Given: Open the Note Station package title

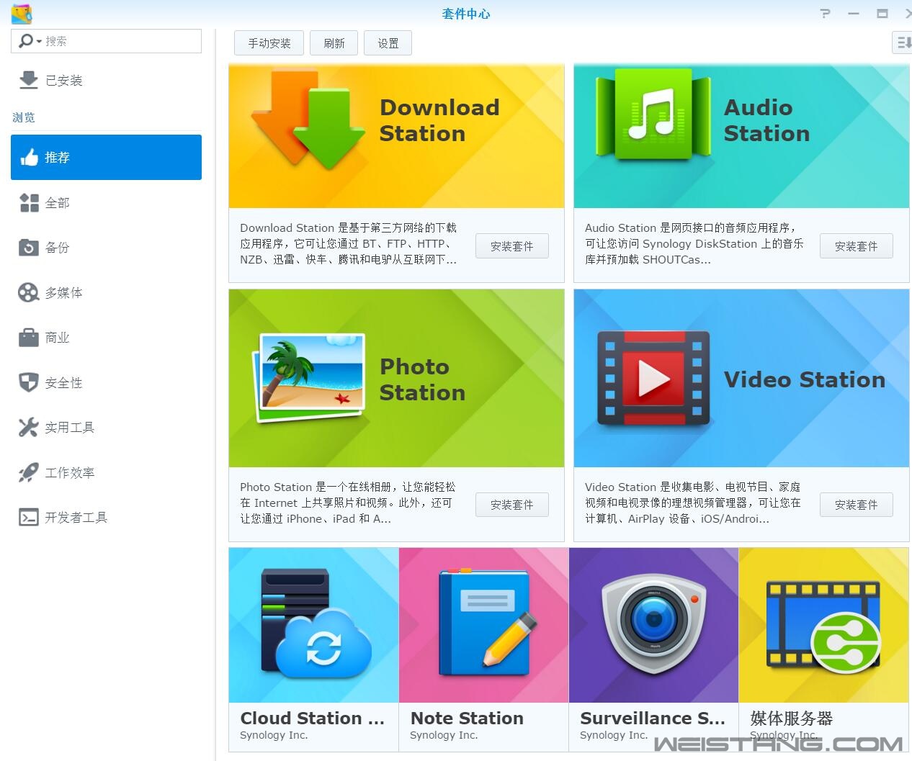Looking at the screenshot, I should [x=467, y=718].
